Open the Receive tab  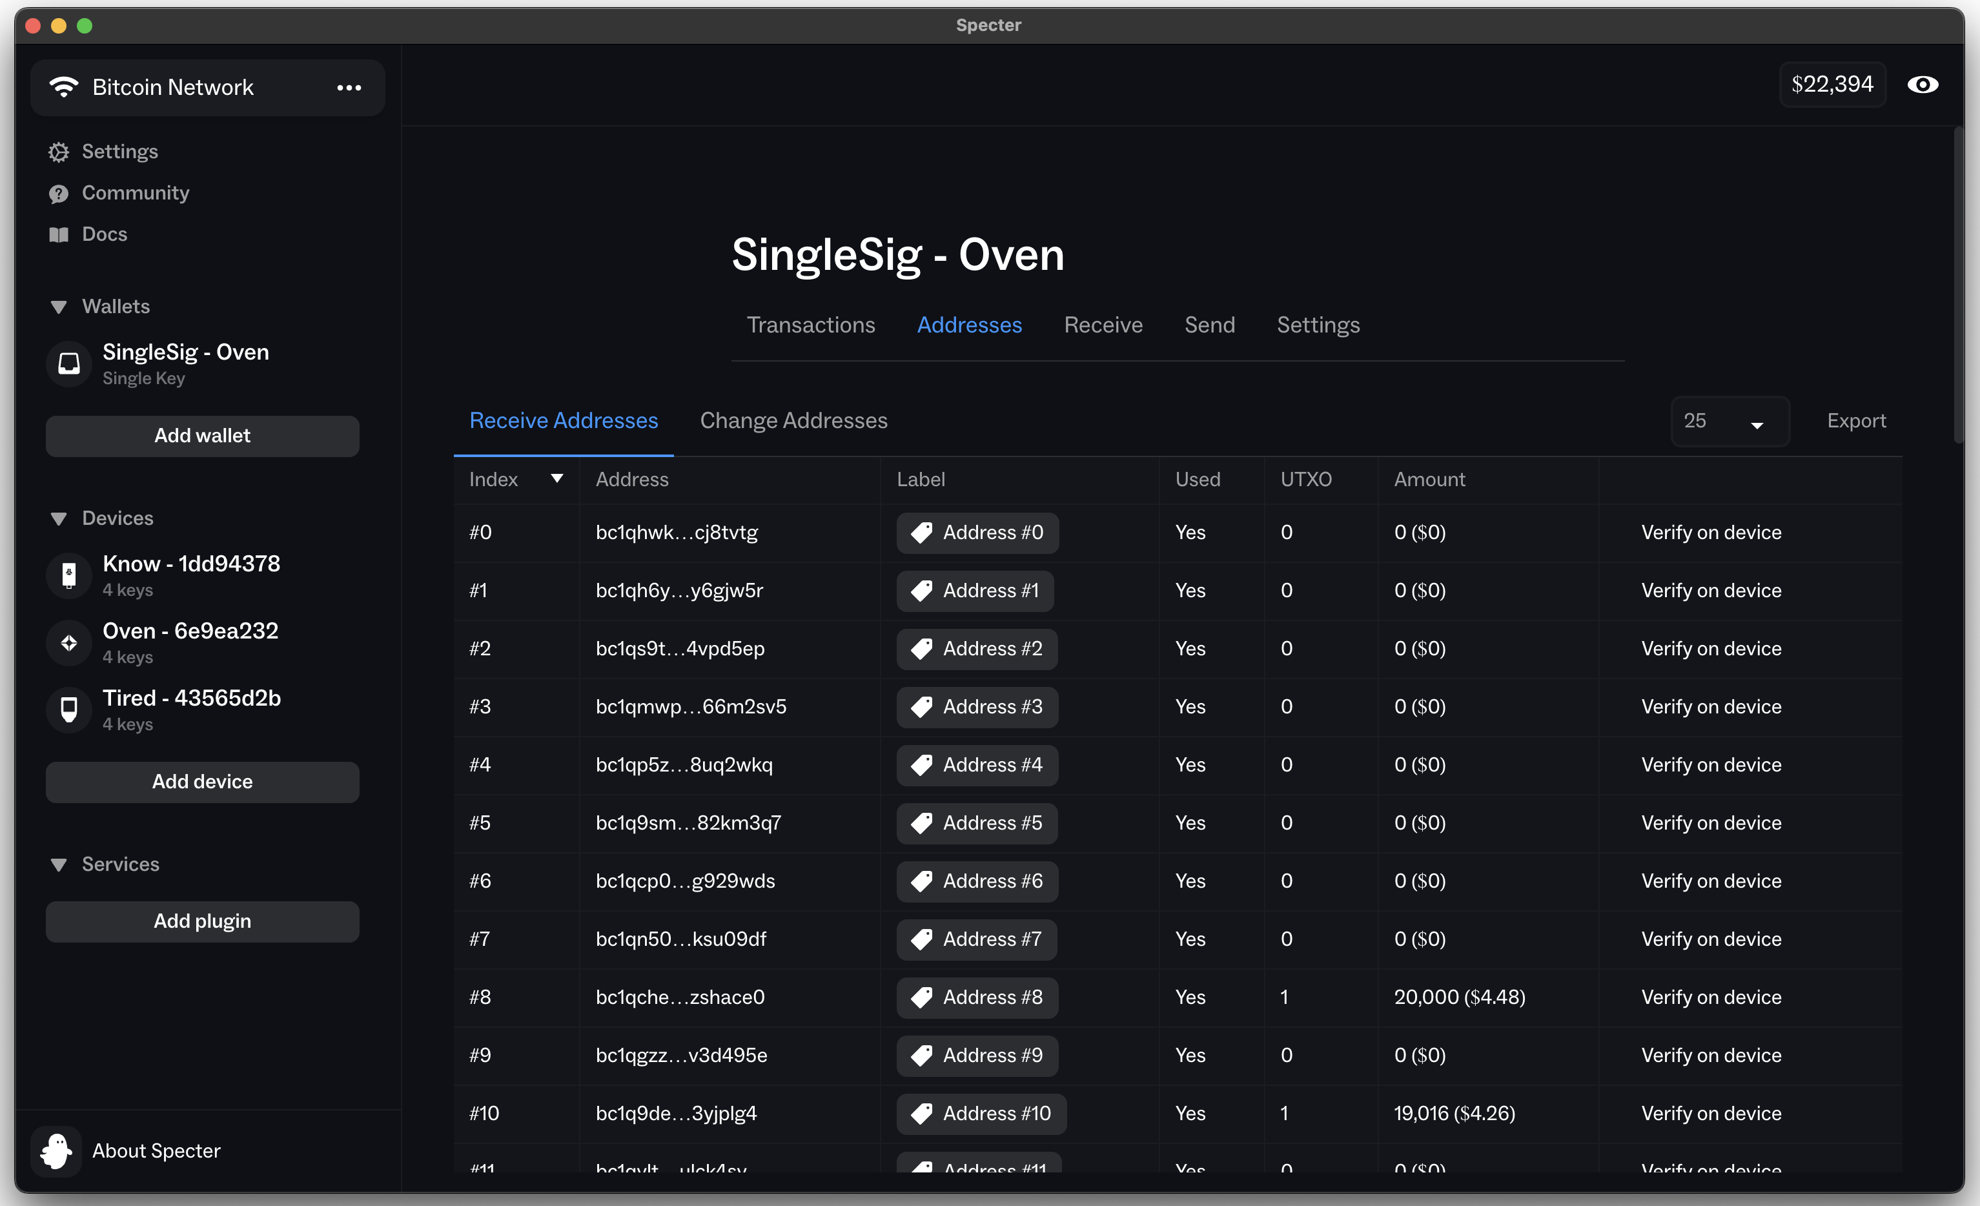[1103, 325]
